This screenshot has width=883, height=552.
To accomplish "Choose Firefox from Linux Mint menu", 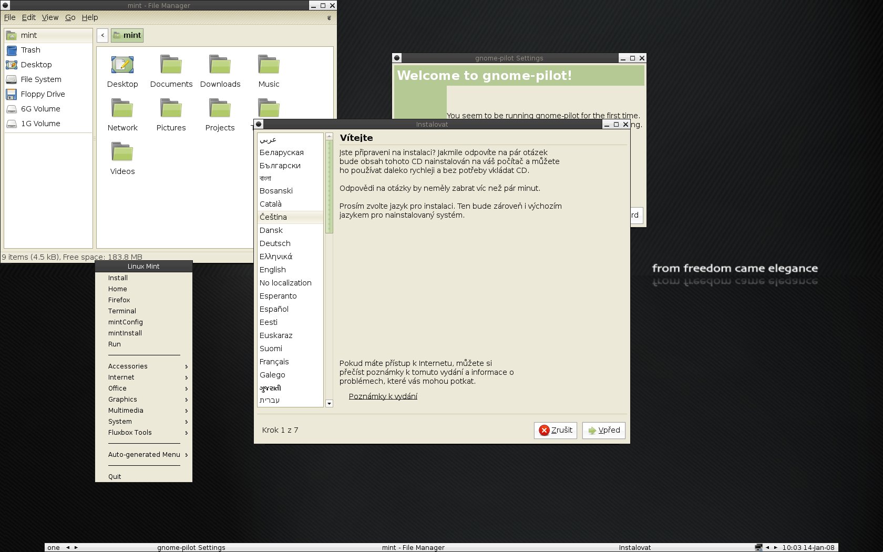I will click(143, 300).
